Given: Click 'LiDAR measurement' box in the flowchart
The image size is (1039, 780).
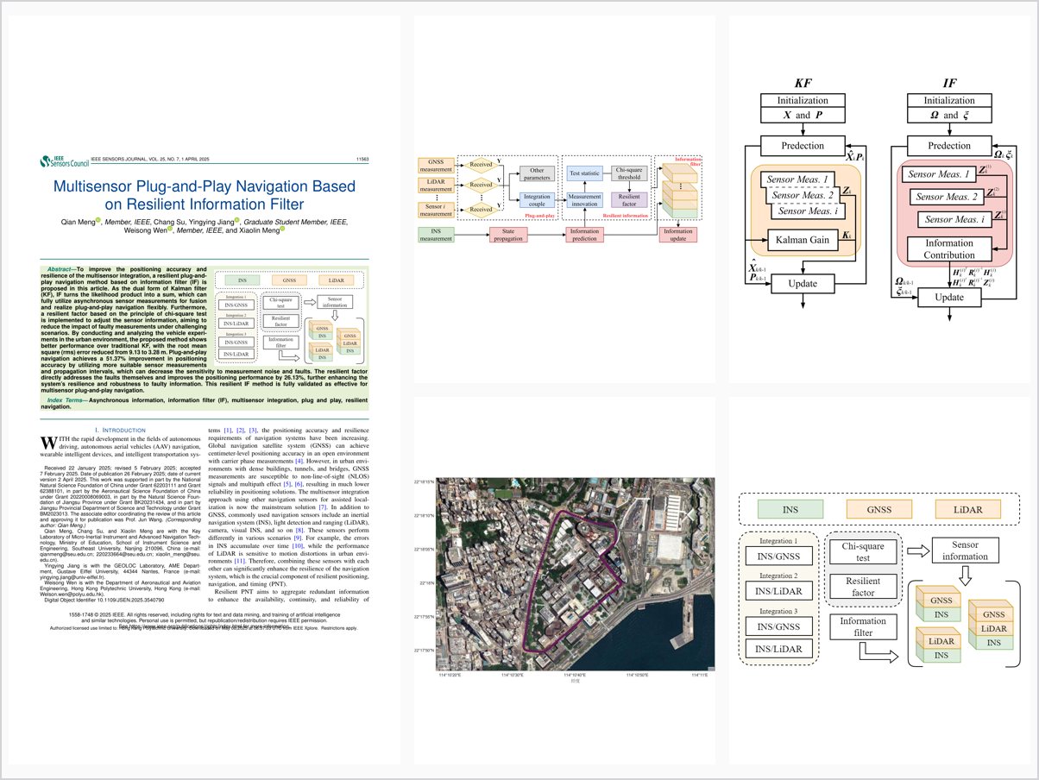Looking at the screenshot, I should [x=436, y=186].
